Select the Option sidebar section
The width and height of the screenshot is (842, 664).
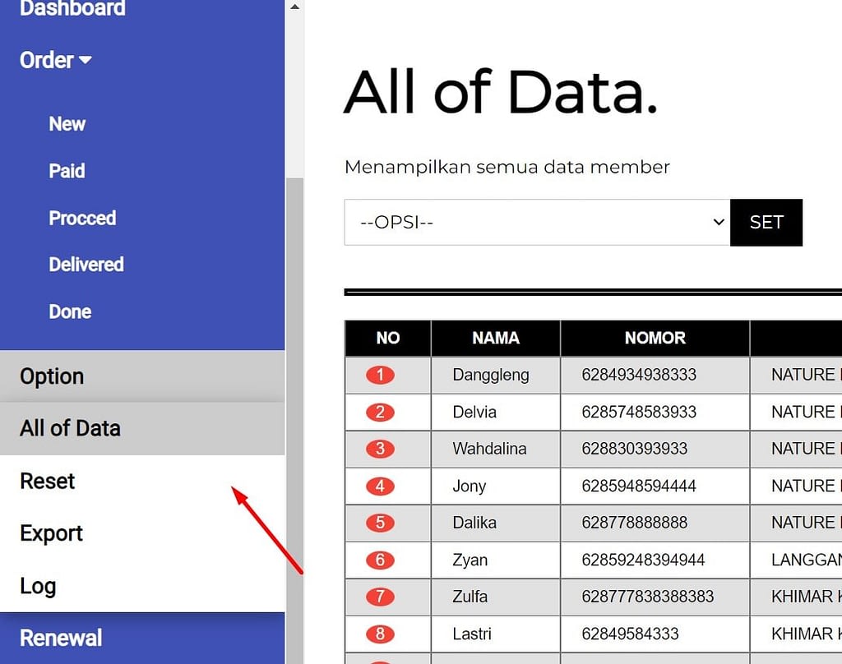point(142,376)
